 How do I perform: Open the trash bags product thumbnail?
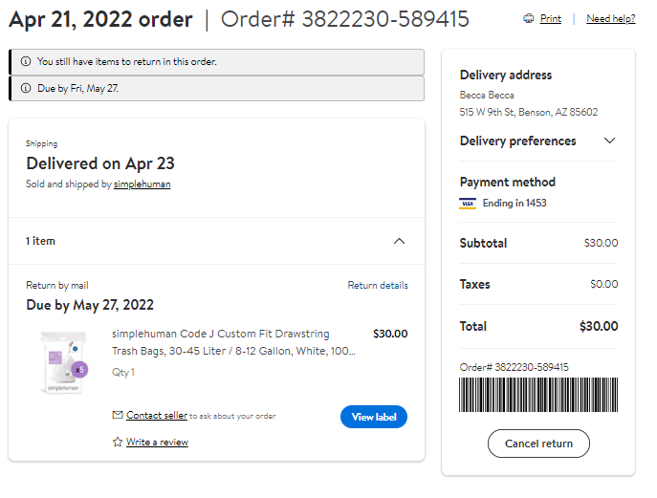pos(63,362)
